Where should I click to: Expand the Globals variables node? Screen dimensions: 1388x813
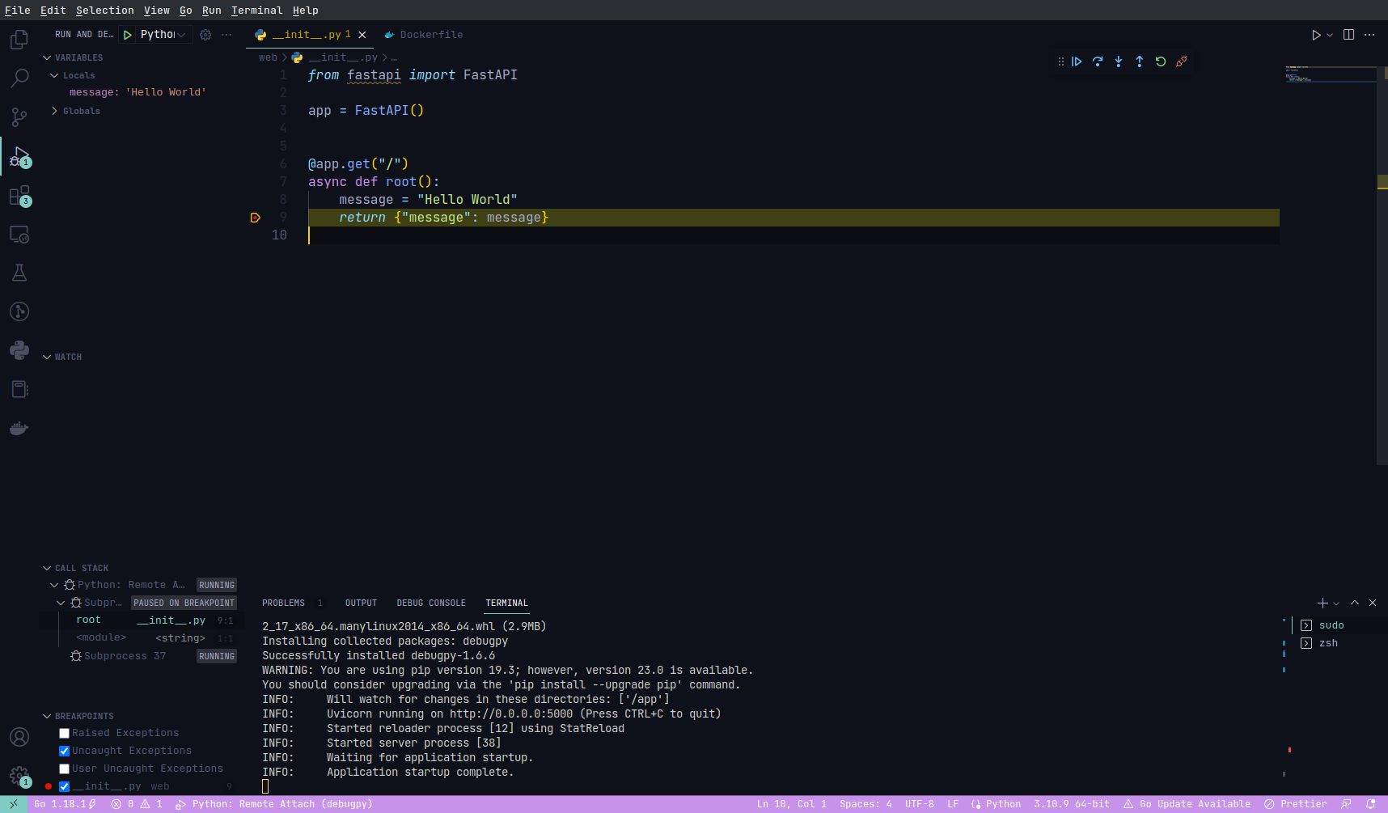pos(54,112)
